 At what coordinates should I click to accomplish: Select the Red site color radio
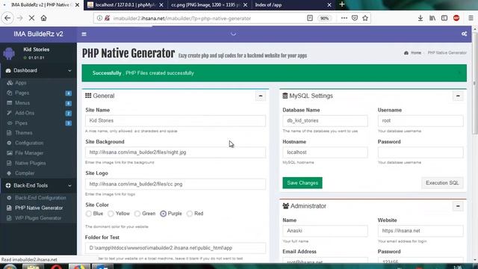pos(189,214)
